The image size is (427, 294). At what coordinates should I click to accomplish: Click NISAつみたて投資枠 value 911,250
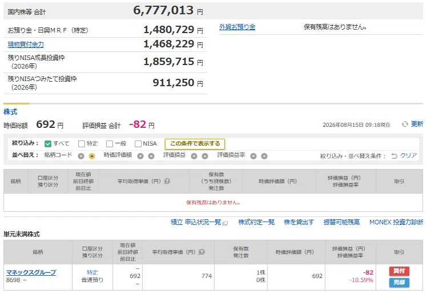point(174,83)
